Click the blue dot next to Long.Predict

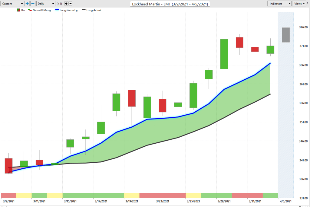[x=77, y=11]
